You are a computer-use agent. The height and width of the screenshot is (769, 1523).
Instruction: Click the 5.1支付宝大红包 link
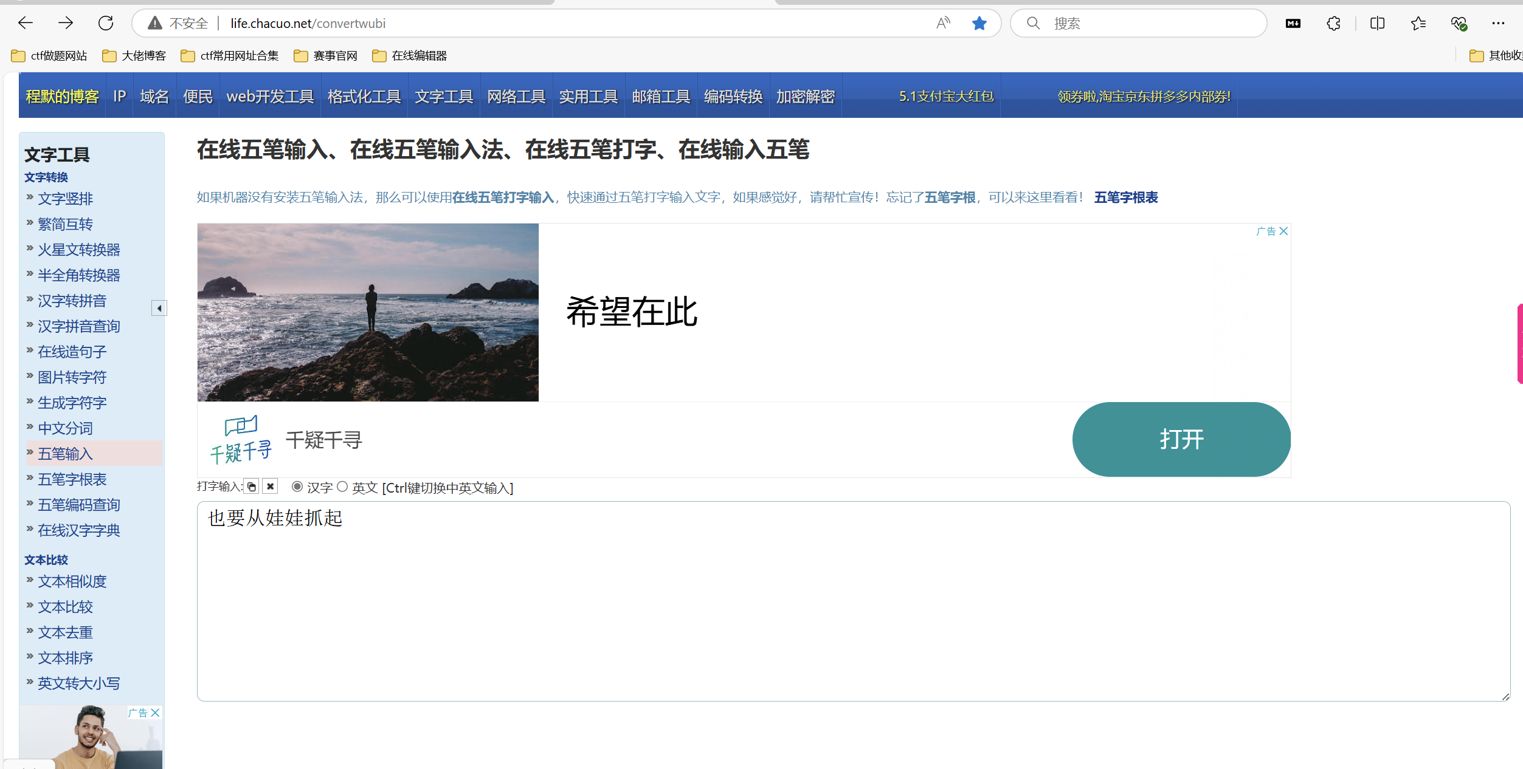(946, 97)
